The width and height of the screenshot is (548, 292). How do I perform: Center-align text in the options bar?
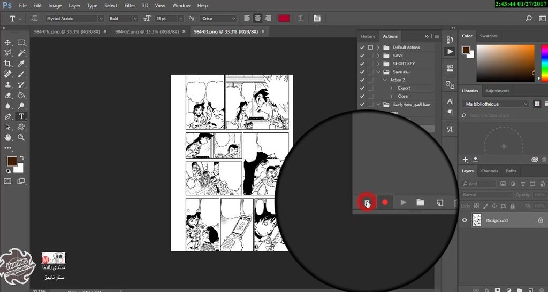pyautogui.click(x=257, y=19)
